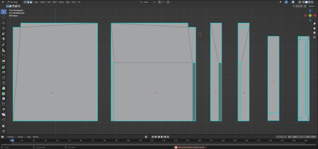The image size is (318, 149).
Task: Click the Keying popover button
Action: [21, 137]
